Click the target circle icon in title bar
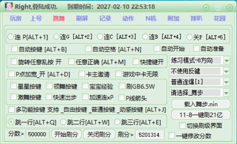Viewport: 237px width, 144px height. [x=230, y=7]
